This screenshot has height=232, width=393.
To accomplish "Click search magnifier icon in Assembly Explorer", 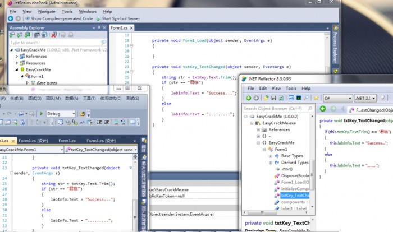I will click(x=103, y=43).
